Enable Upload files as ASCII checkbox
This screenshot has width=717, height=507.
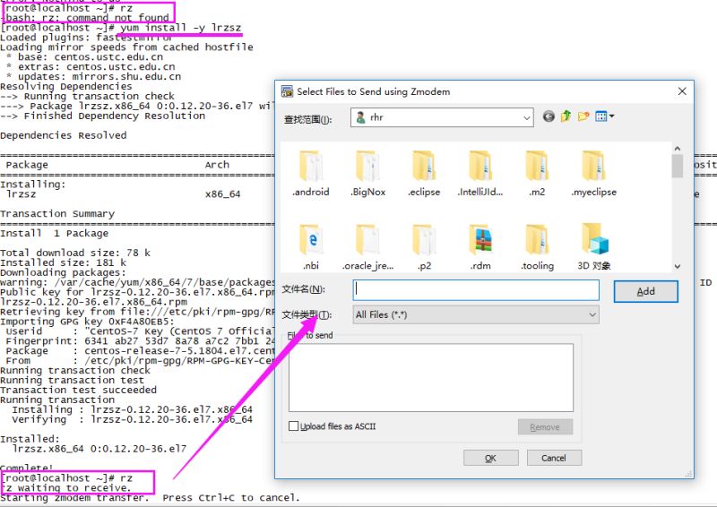[x=295, y=426]
